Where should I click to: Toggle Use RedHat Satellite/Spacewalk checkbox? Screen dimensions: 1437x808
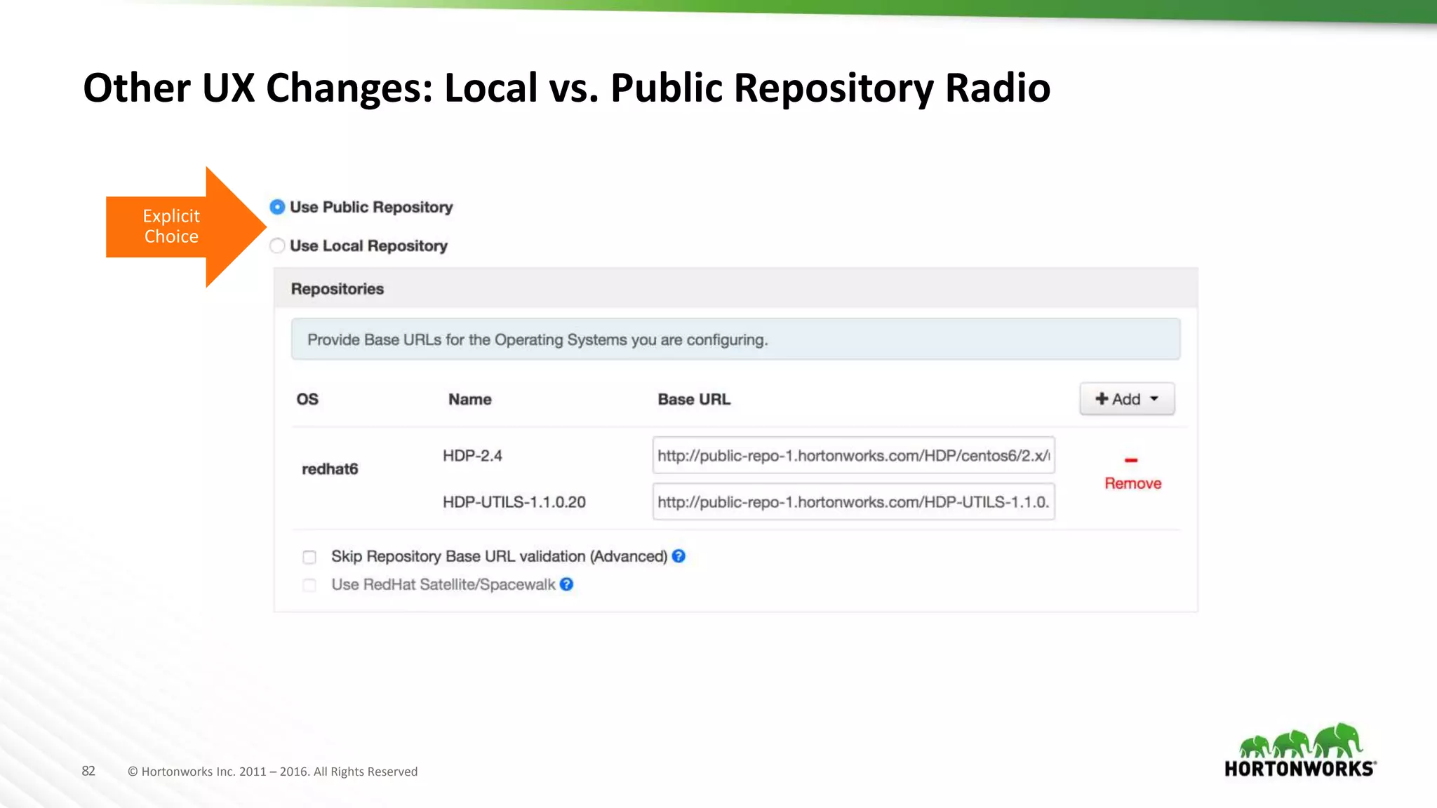click(x=309, y=585)
